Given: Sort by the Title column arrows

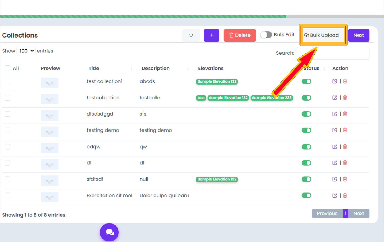Looking at the screenshot, I should pyautogui.click(x=132, y=69).
